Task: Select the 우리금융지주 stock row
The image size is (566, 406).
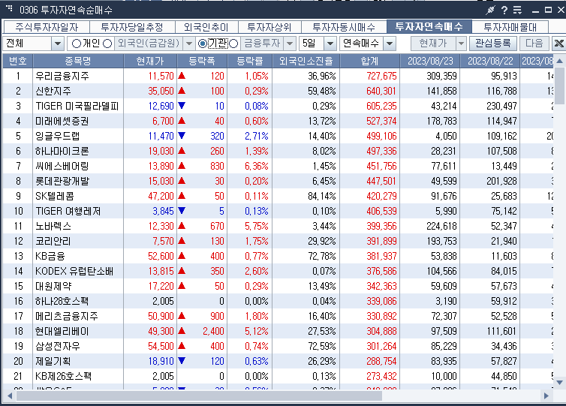Action: (278, 76)
